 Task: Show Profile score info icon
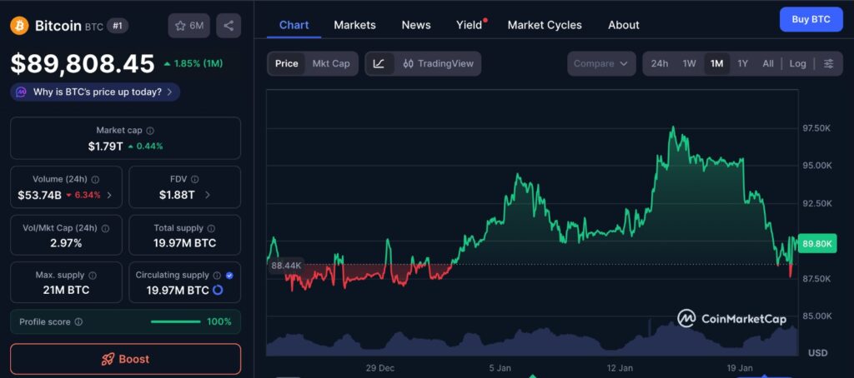(78, 322)
